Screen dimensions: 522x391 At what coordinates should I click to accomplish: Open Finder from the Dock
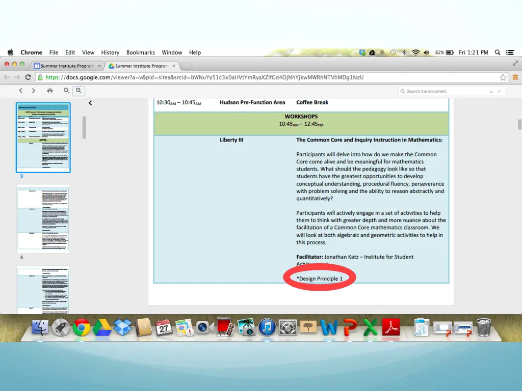pyautogui.click(x=40, y=327)
